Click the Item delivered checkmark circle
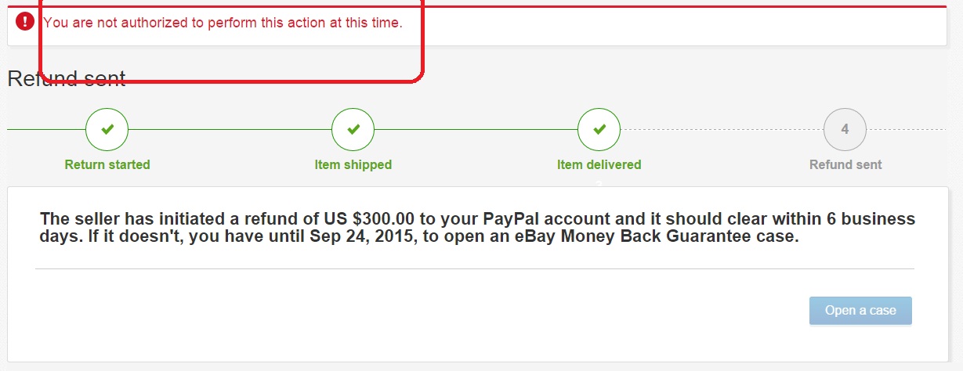The width and height of the screenshot is (963, 371). [x=599, y=129]
